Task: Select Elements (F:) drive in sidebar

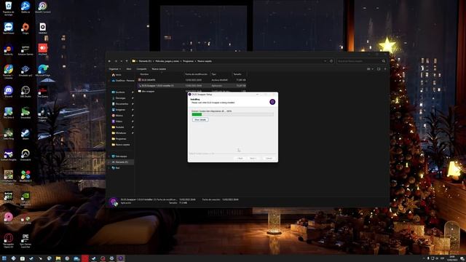Action: point(122,162)
